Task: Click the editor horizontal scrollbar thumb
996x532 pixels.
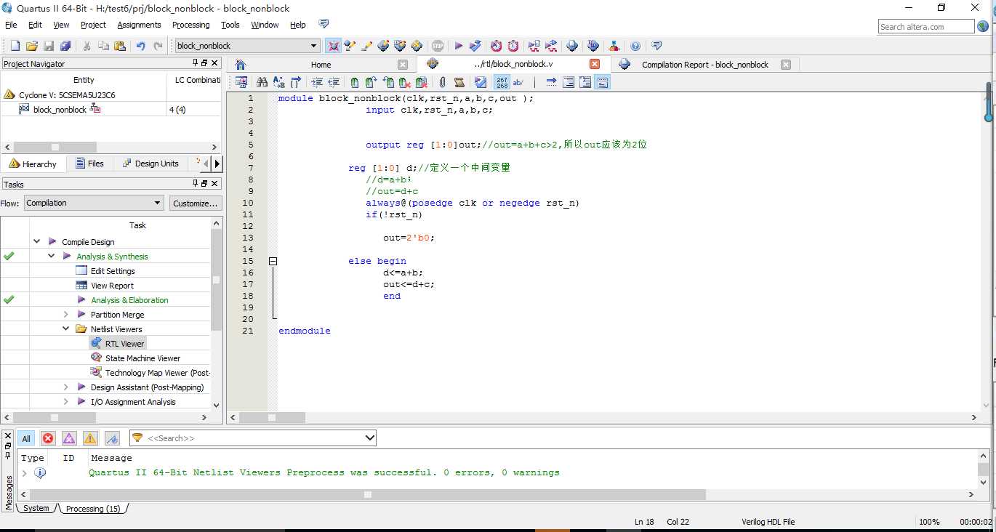Action: tap(271, 417)
